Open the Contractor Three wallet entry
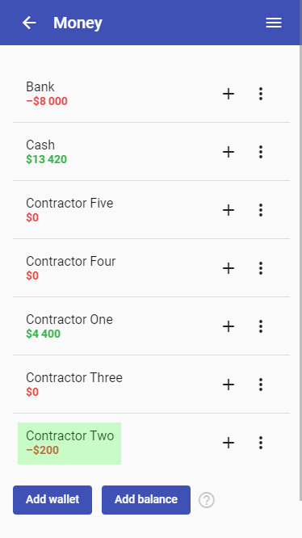The height and width of the screenshot is (538, 302). click(74, 385)
